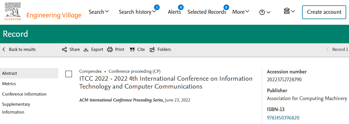Screen dimensions: 349x124
Task: Click the ITCC 2022 conference title
Action: (x=166, y=82)
